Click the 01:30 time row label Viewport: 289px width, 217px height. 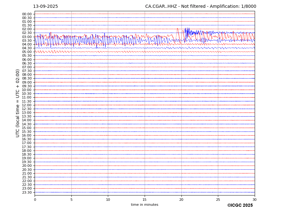[x=27, y=26]
